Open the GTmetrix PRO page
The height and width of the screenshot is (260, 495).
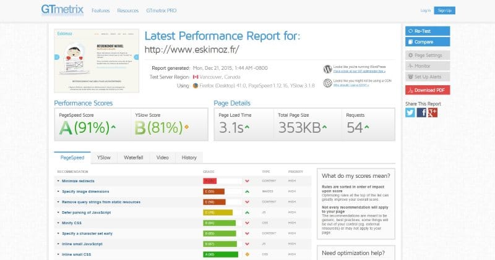161,10
